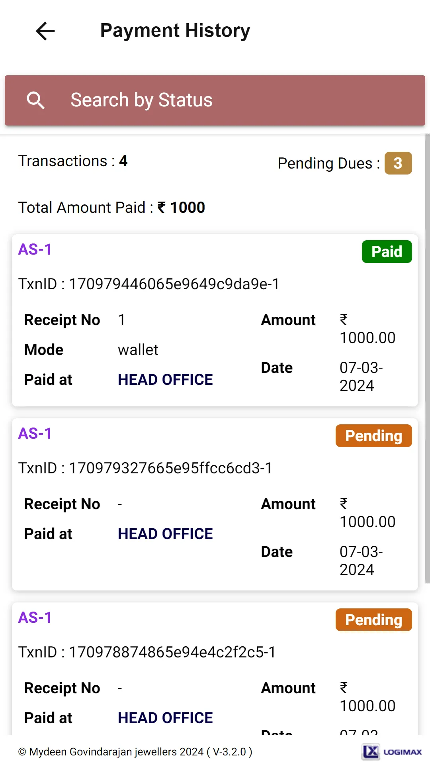Click Total Amount Paid ₹ 1000
This screenshot has height=765, width=430.
111,208
